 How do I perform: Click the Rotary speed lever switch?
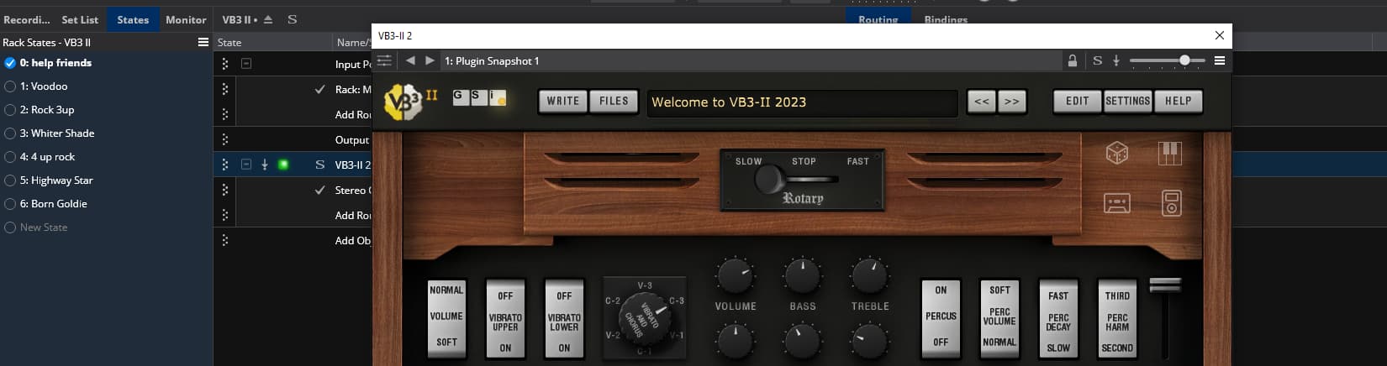click(x=768, y=179)
